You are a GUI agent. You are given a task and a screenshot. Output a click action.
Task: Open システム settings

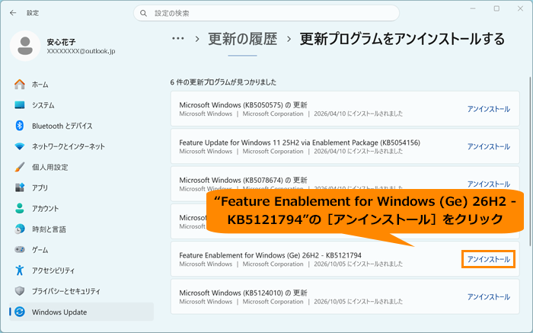pos(81,105)
